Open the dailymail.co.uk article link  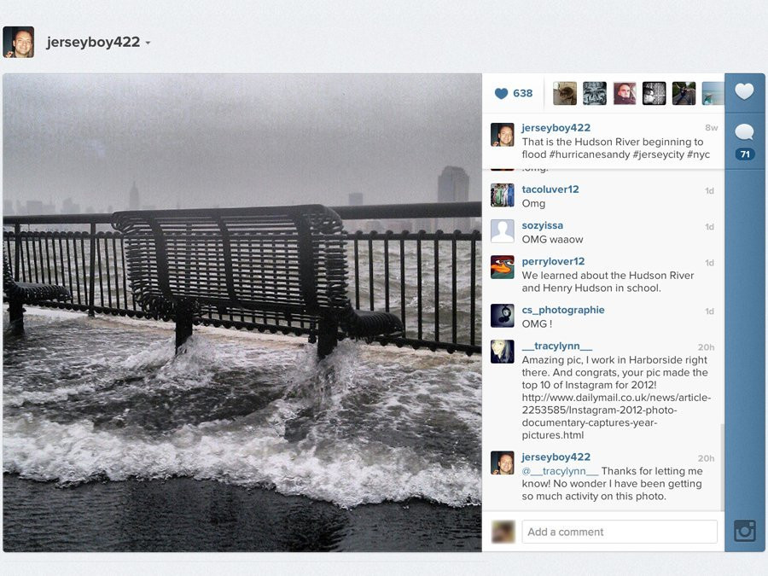click(x=616, y=416)
